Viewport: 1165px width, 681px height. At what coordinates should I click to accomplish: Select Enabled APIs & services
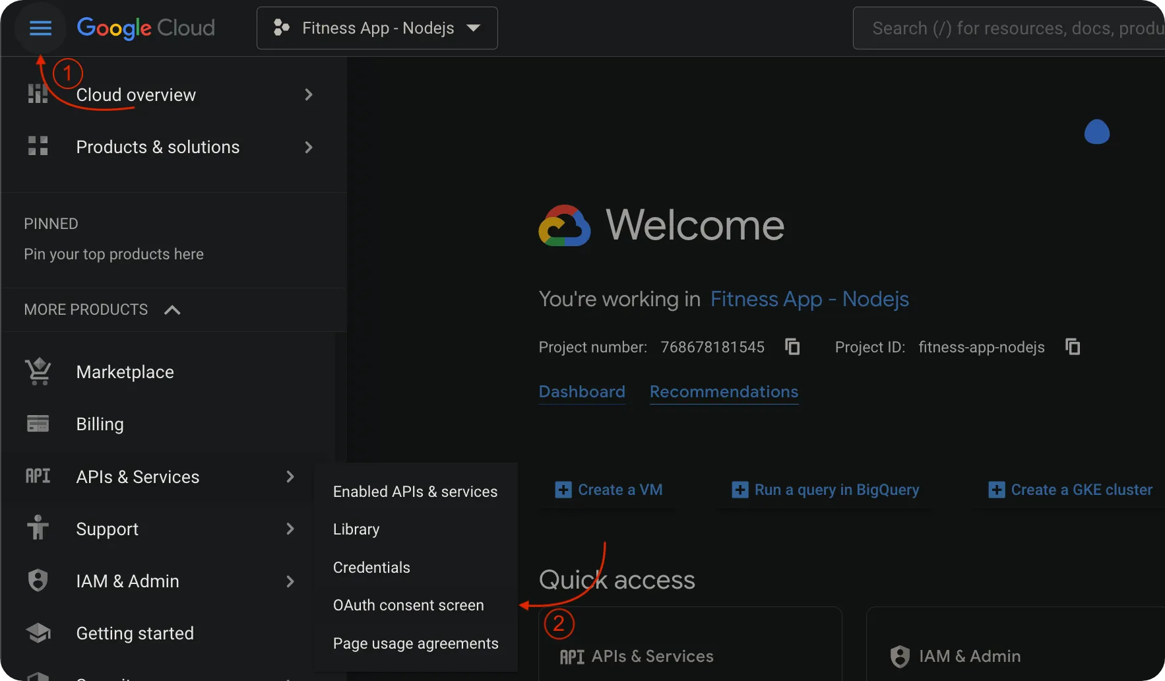coord(415,492)
